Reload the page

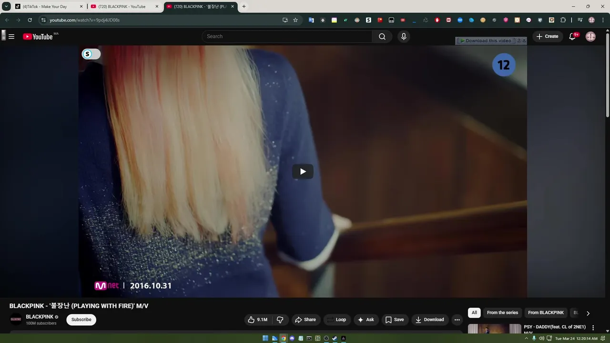coord(30,20)
